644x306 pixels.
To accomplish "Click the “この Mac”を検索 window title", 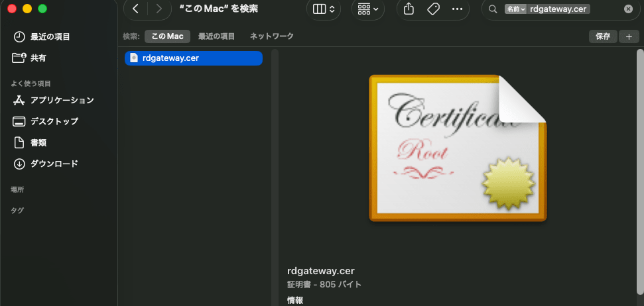I will click(219, 9).
